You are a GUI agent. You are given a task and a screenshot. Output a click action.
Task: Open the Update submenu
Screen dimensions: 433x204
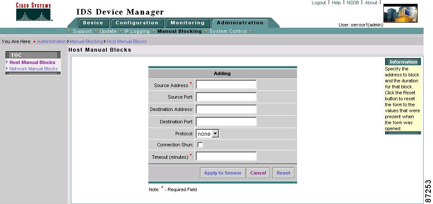pyautogui.click(x=108, y=31)
